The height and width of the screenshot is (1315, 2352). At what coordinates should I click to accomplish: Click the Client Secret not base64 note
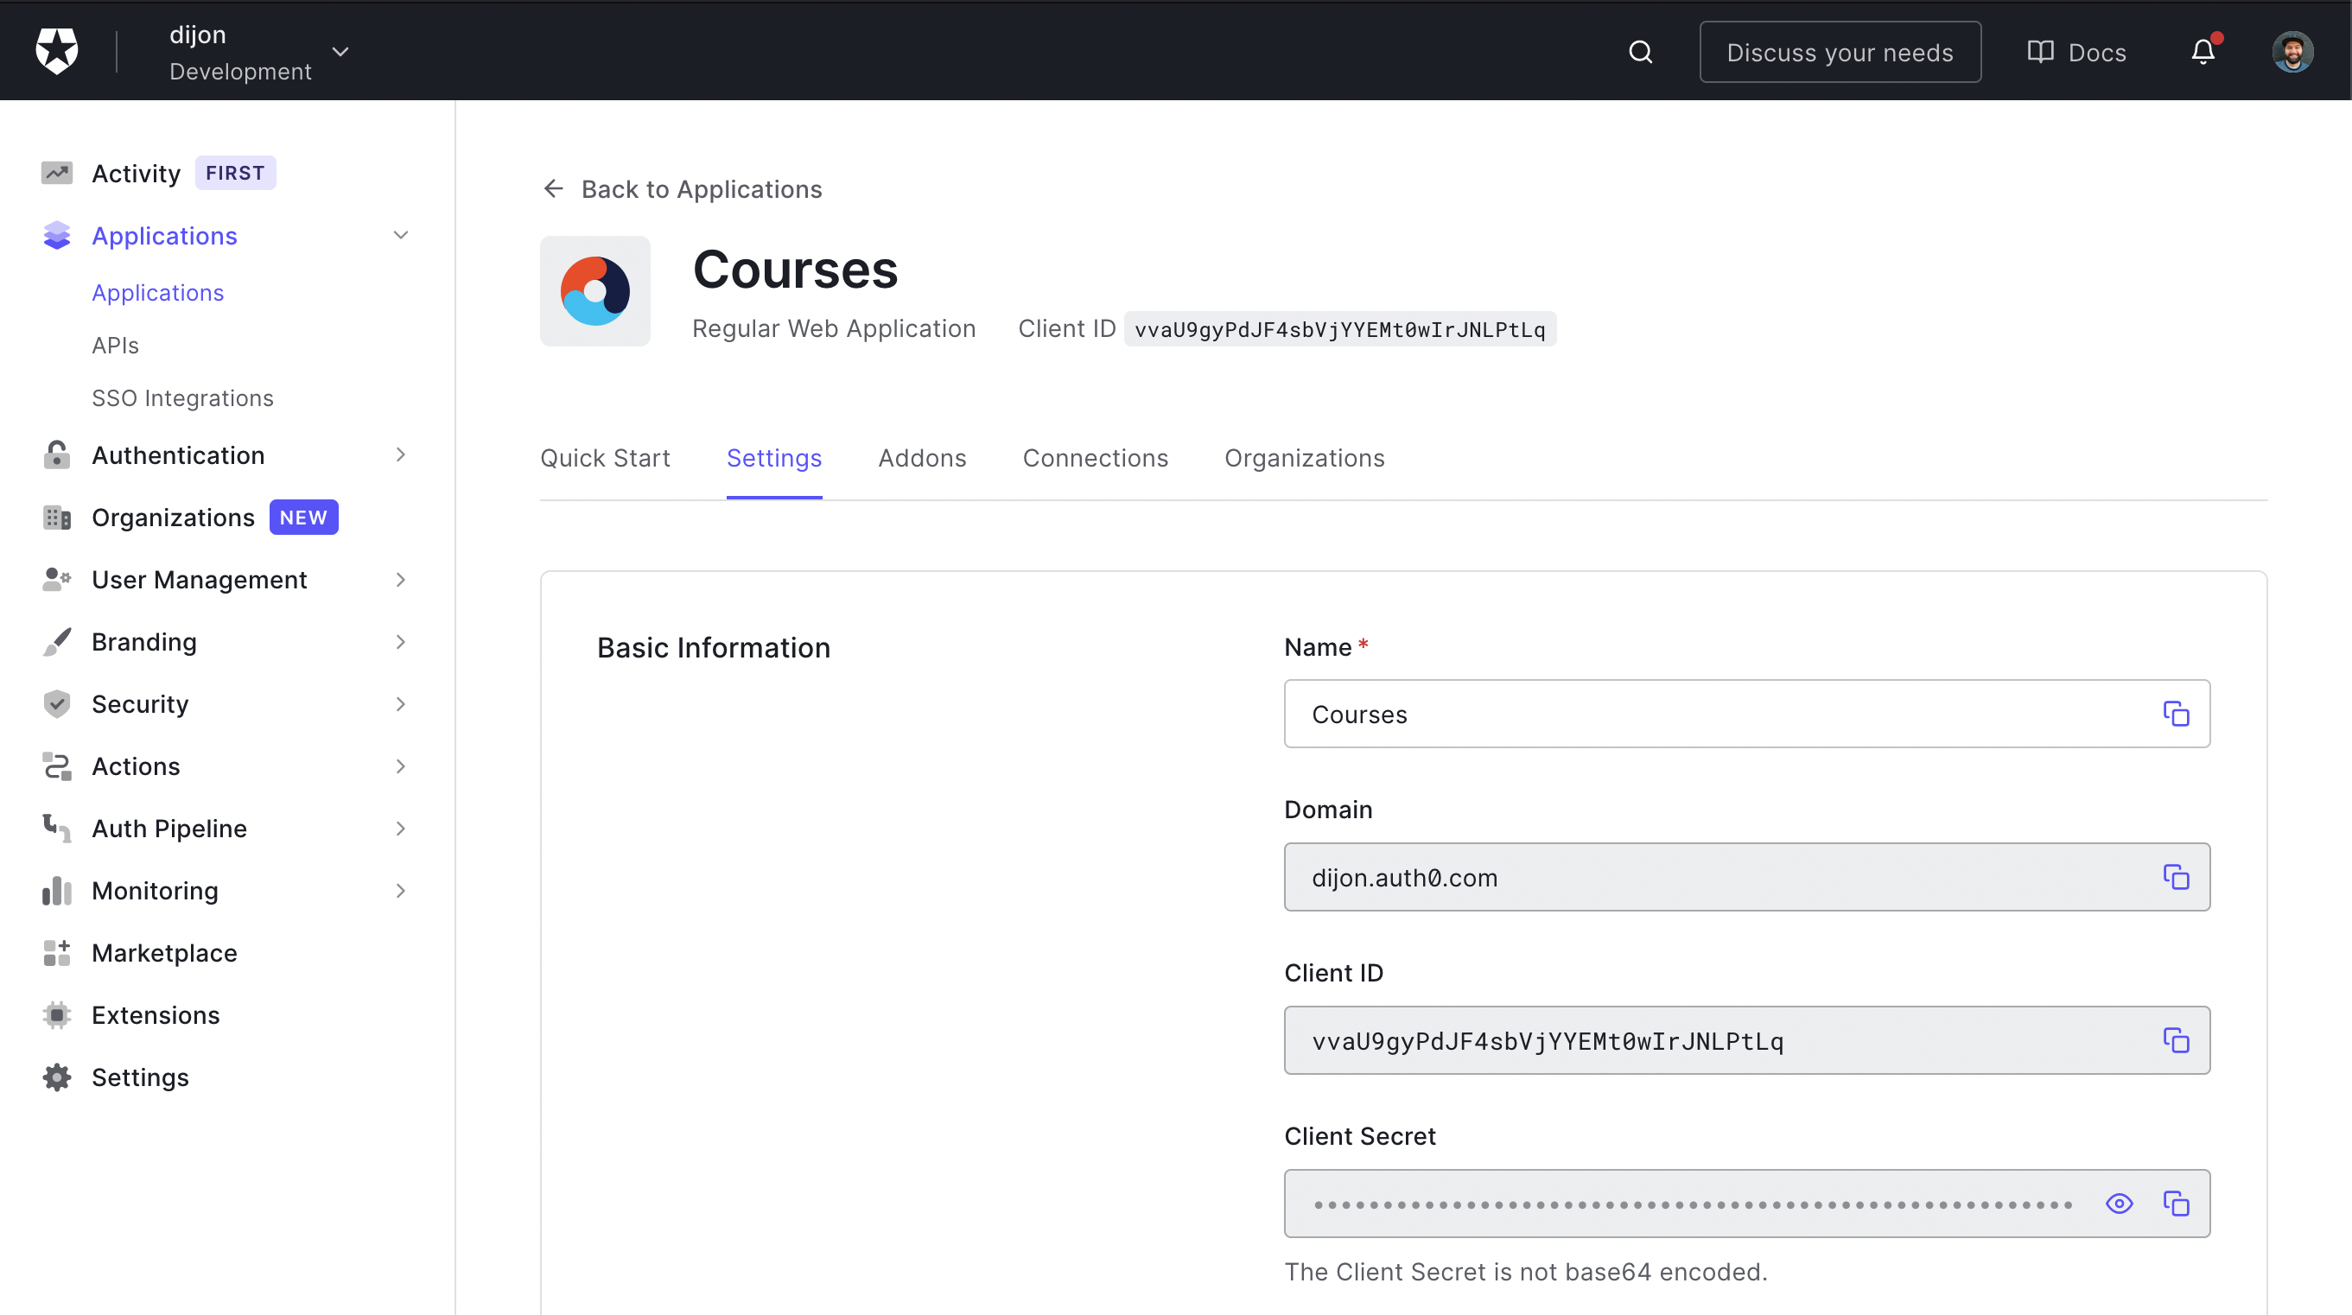pos(1526,1271)
